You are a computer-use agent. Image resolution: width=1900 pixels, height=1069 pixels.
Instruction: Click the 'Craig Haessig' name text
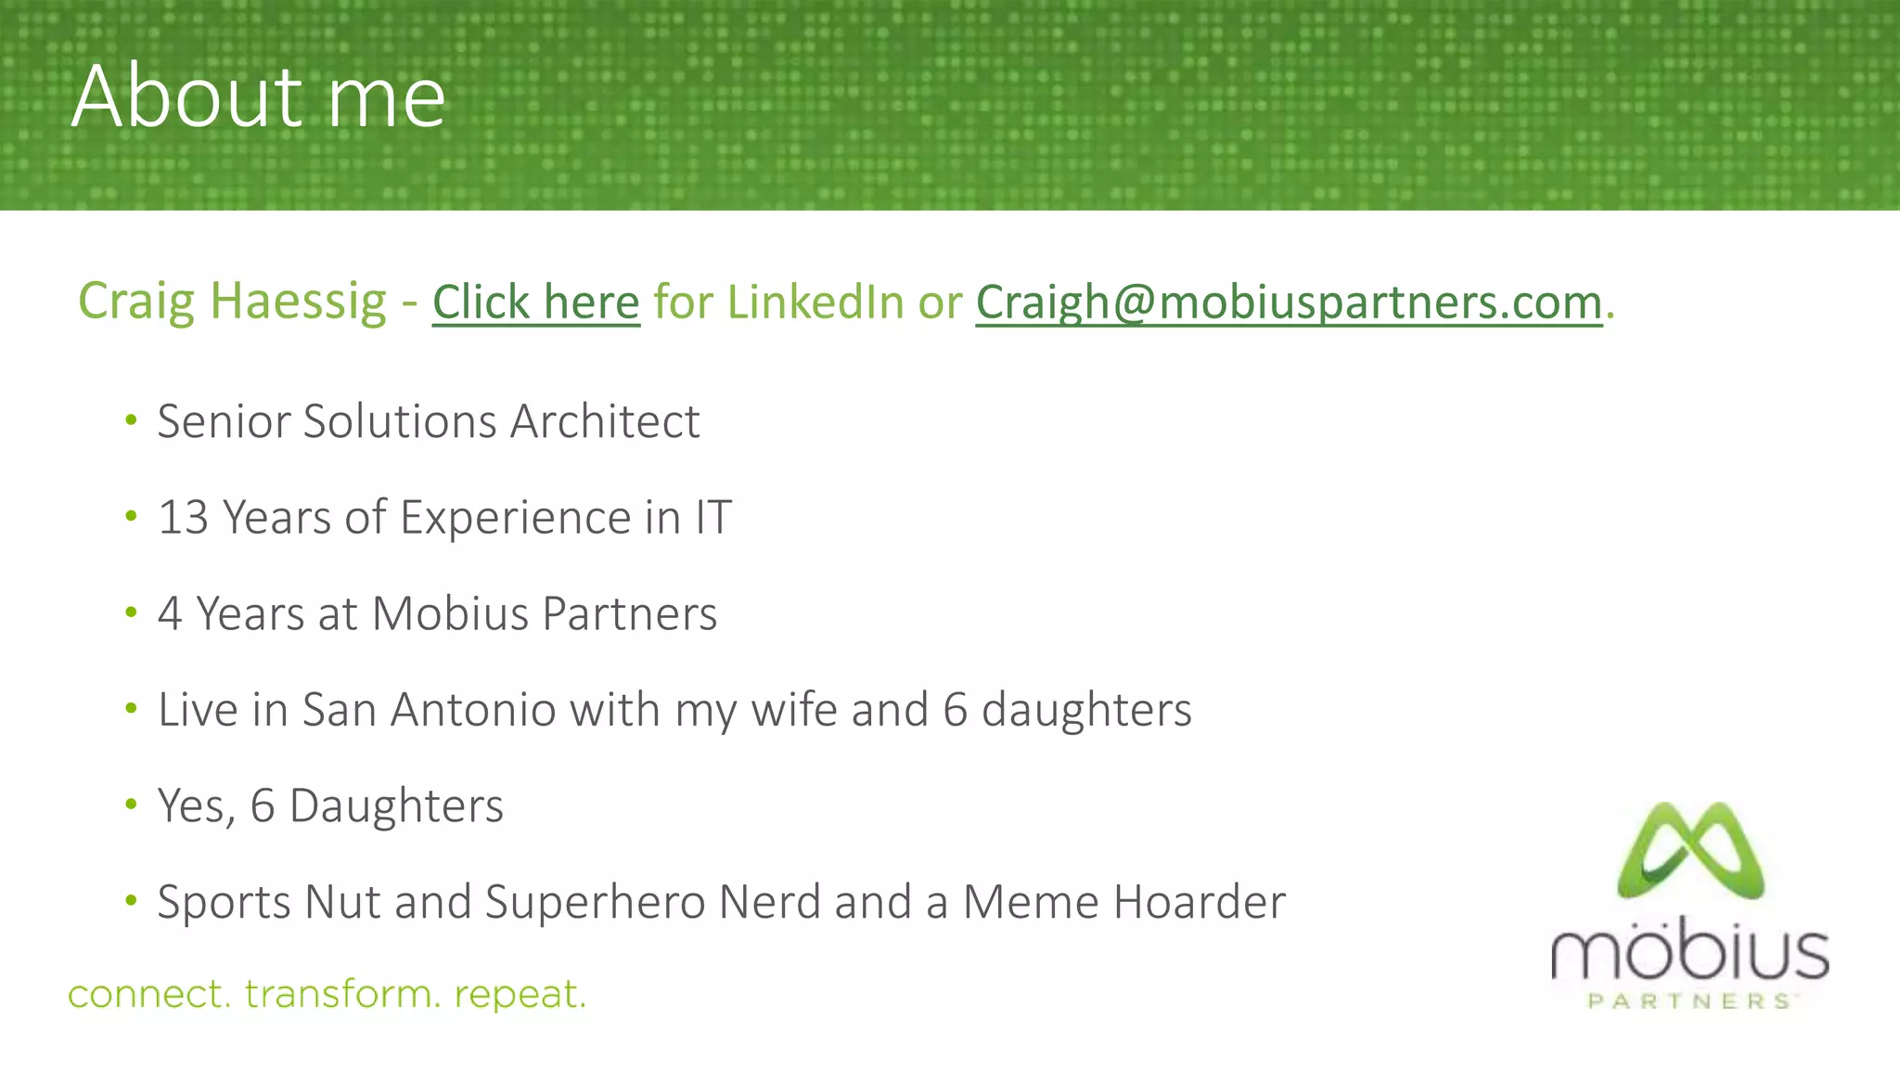(232, 302)
